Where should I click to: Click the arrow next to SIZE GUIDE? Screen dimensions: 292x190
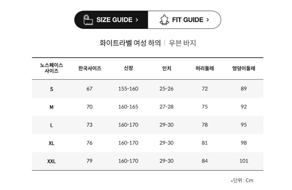[137, 20]
